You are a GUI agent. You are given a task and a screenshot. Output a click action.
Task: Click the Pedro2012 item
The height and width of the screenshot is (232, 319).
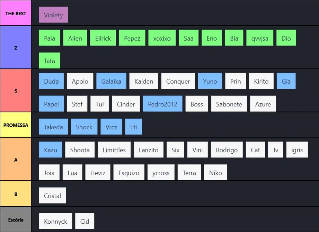(x=162, y=104)
